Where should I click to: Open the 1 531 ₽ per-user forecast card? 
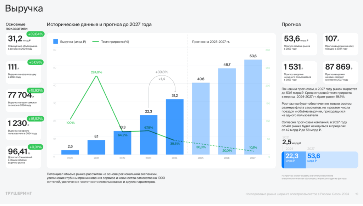[x=300, y=72]
